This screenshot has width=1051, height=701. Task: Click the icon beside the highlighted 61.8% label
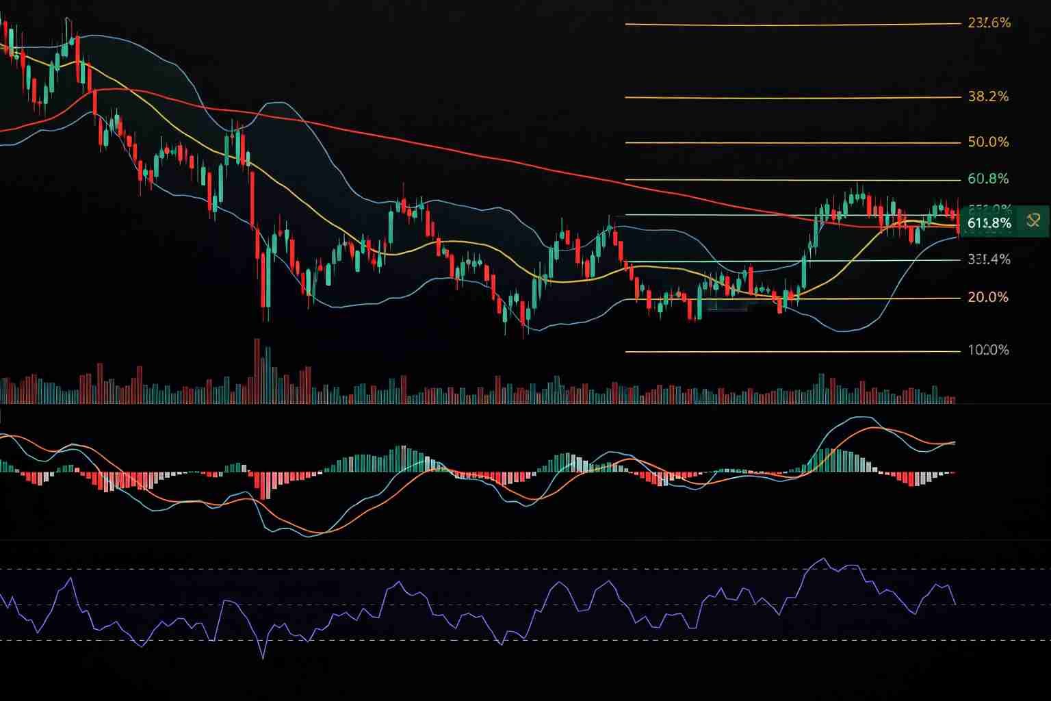tap(1033, 221)
